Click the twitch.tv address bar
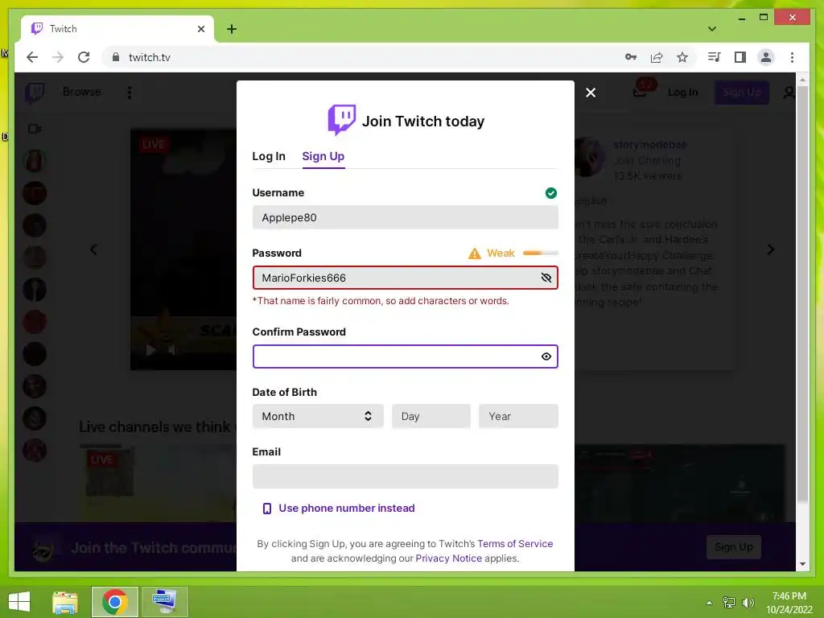Image resolution: width=824 pixels, height=618 pixels. (363, 57)
